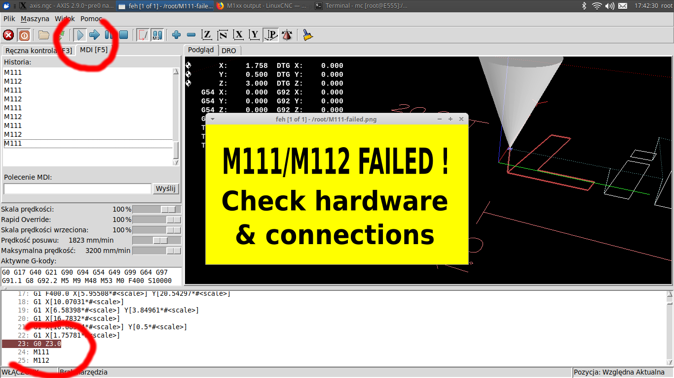This screenshot has width=674, height=378.
Task: Toggle optional pause at M1
Action: [x=157, y=35]
